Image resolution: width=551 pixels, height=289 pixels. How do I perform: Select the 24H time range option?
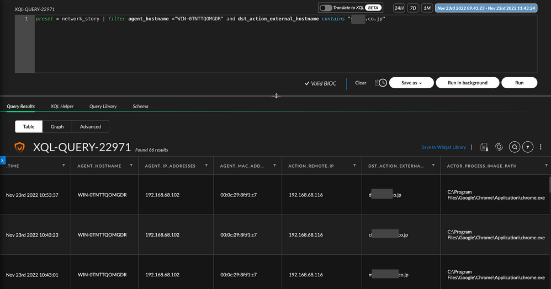[399, 8]
